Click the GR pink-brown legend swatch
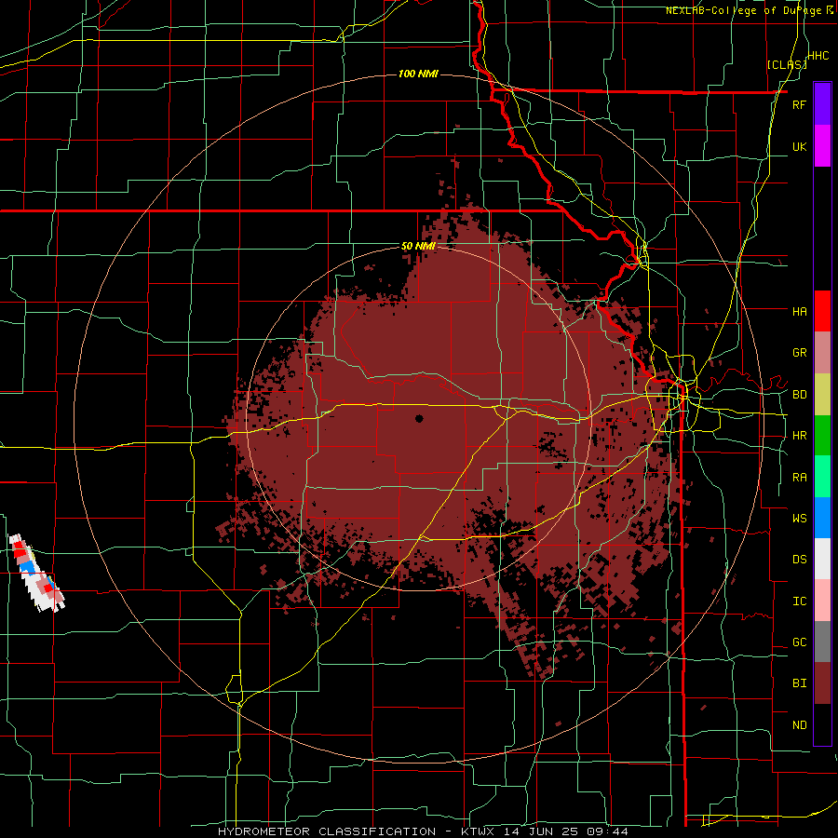Screen dimensions: 838x838 822,353
